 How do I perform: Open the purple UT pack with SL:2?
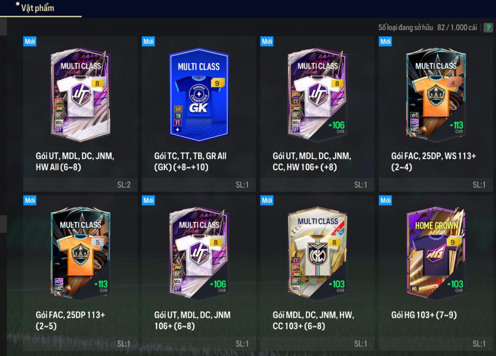pos(80,94)
